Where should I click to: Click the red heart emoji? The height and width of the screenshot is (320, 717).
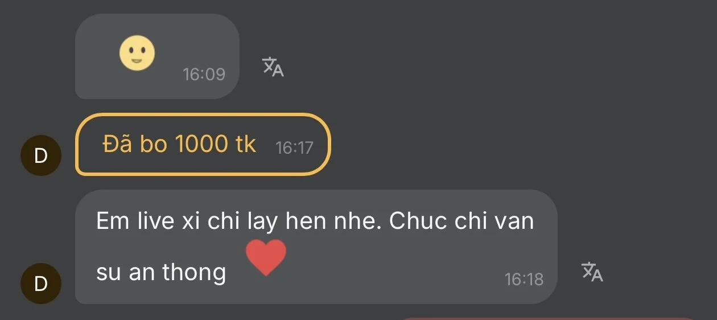(266, 257)
